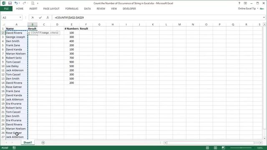Click the zoom slider control

[241, 148]
